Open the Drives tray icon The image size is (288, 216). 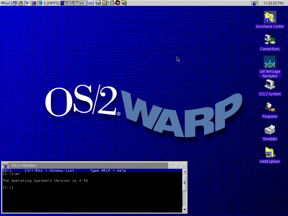click(x=98, y=3)
